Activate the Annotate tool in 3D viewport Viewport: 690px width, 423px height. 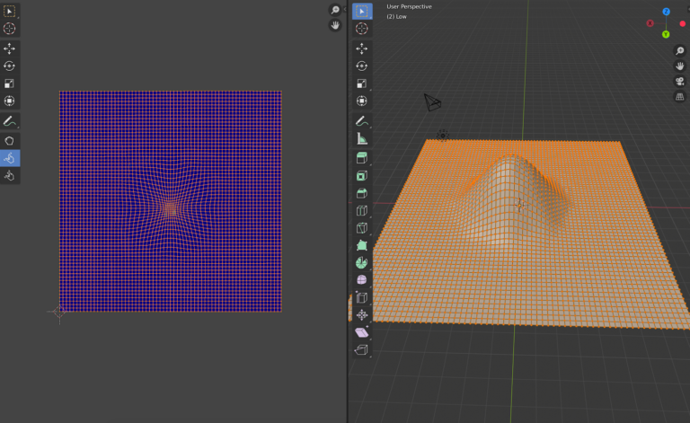point(362,121)
